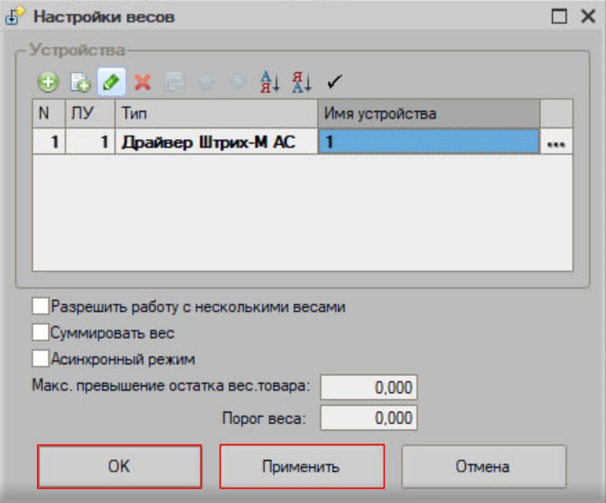Confirm settings with the OK button
The width and height of the screenshot is (606, 503).
coord(119,466)
